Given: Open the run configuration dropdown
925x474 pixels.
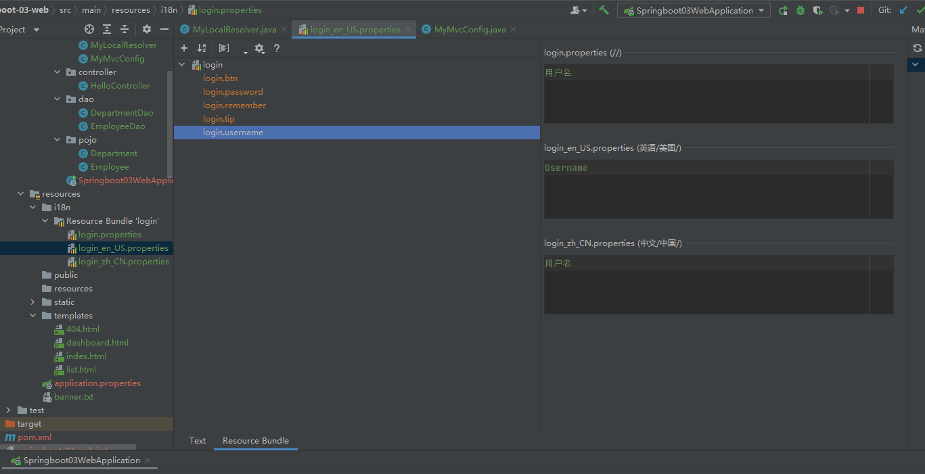Looking at the screenshot, I should (x=759, y=10).
